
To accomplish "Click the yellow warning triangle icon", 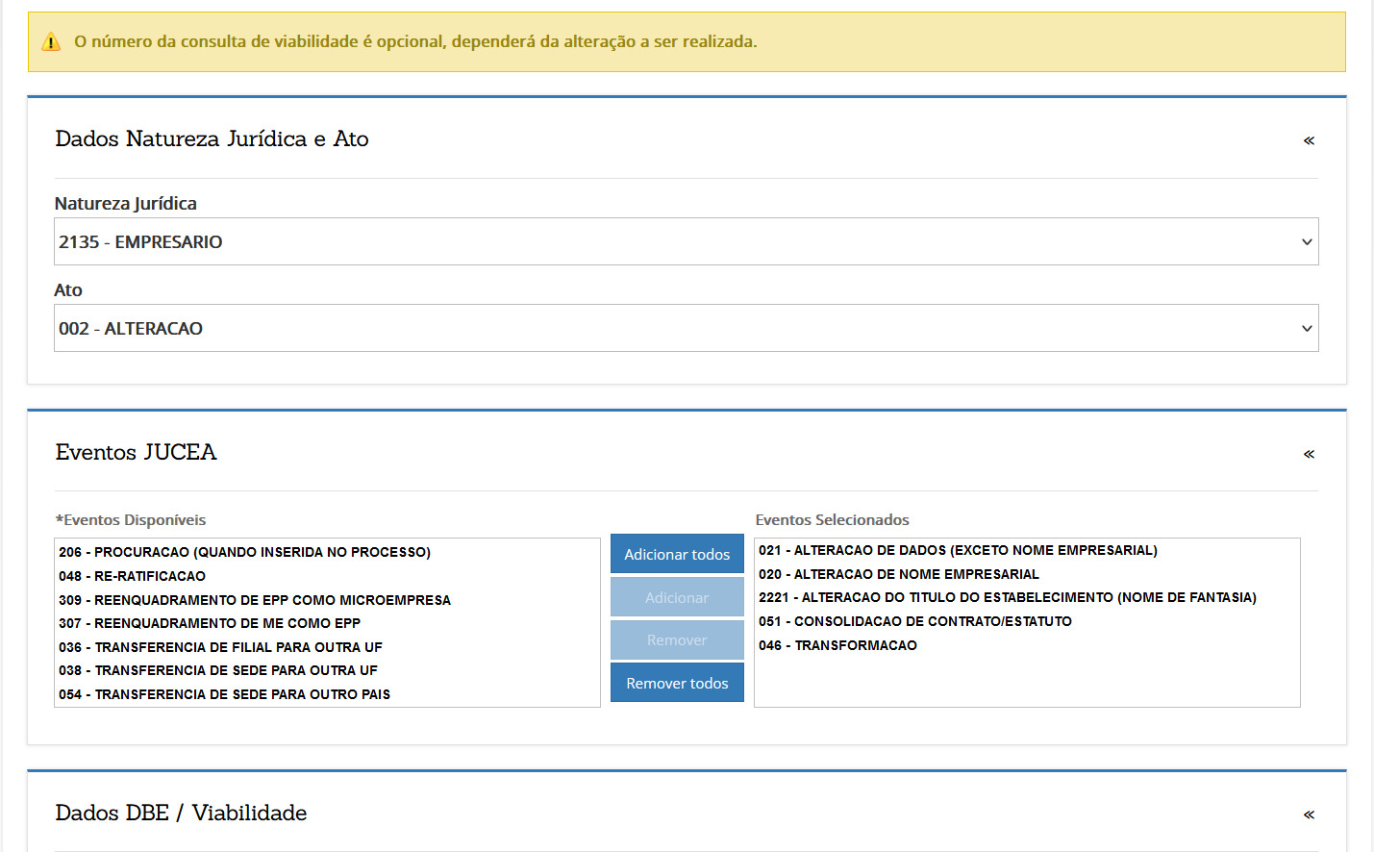I will click(51, 42).
